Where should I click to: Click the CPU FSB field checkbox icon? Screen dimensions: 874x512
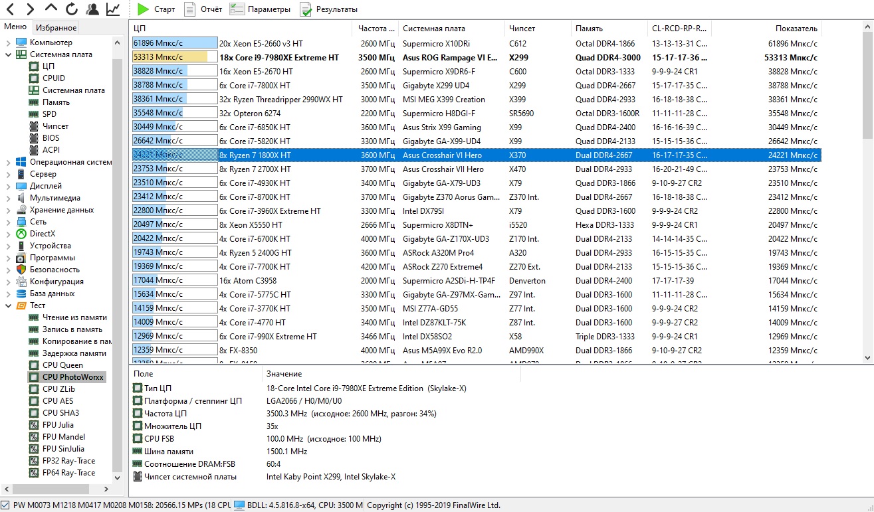(138, 438)
